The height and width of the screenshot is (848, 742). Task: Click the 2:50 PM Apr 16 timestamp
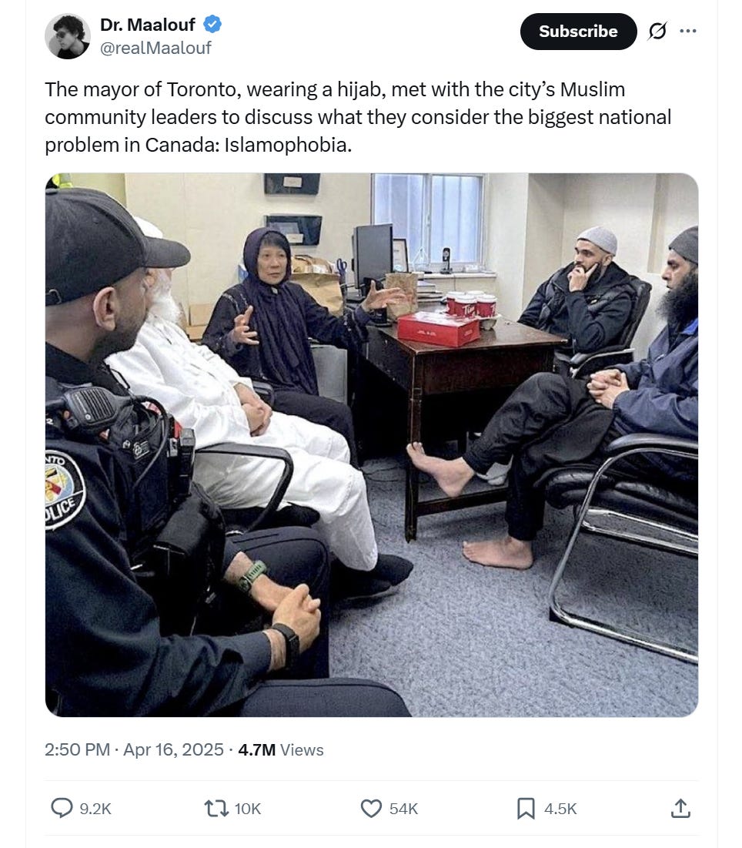click(134, 749)
